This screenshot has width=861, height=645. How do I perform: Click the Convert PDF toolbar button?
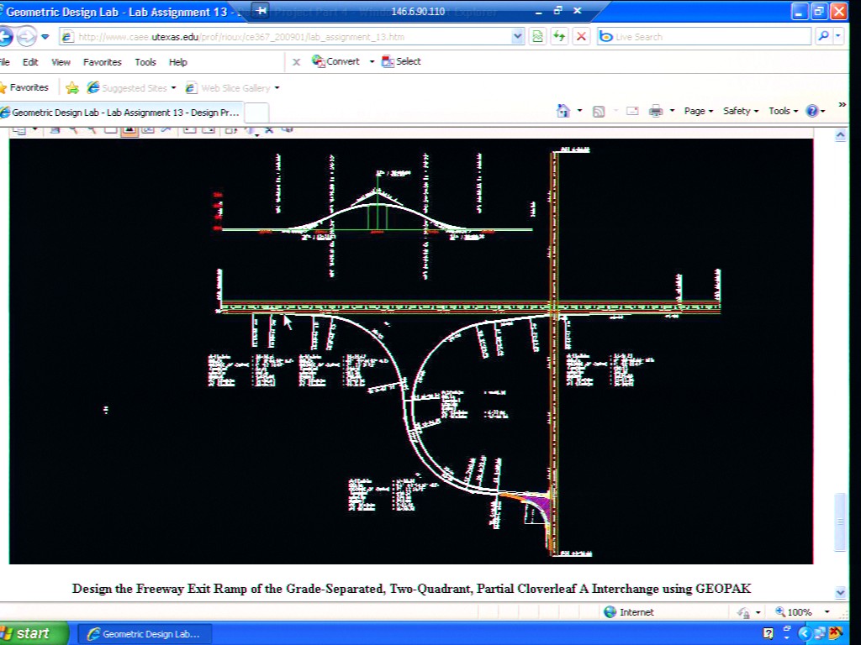pos(335,61)
